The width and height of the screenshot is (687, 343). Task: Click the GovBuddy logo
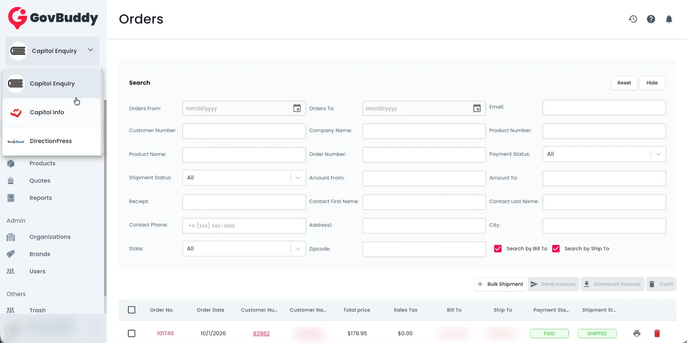(53, 18)
